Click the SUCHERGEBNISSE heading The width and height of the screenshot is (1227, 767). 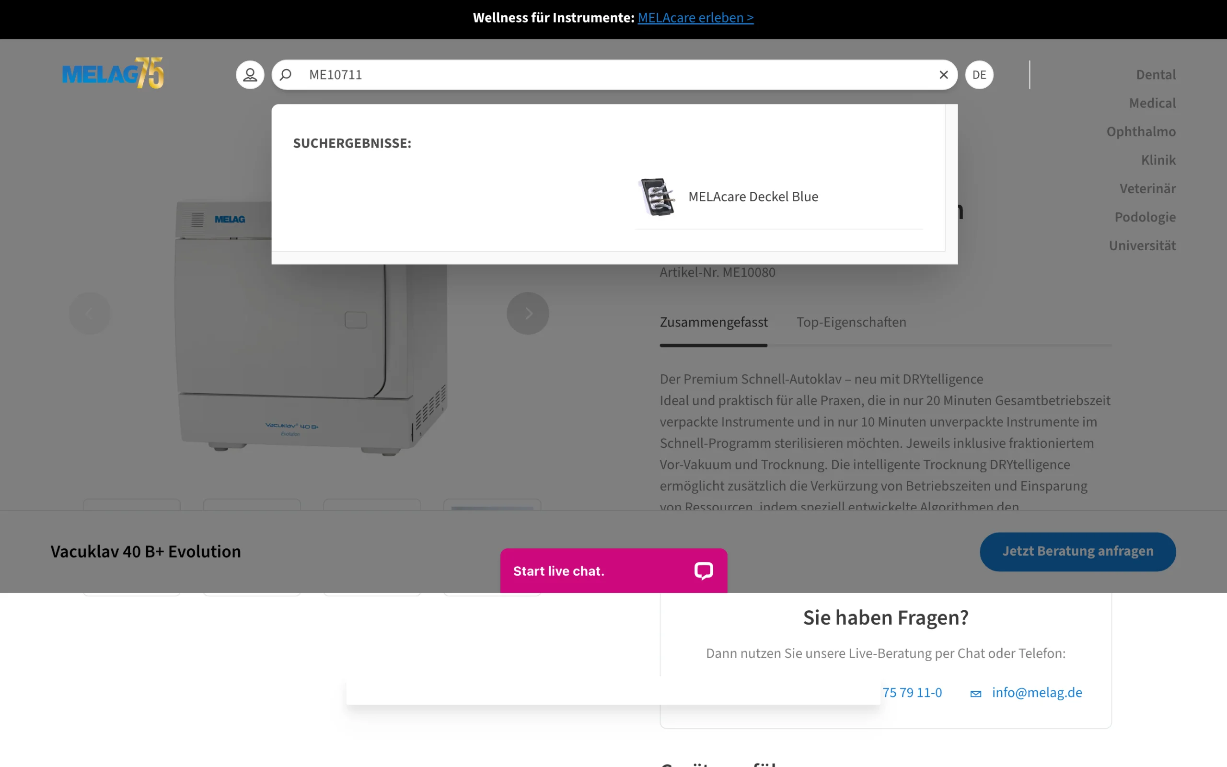pyautogui.click(x=352, y=143)
